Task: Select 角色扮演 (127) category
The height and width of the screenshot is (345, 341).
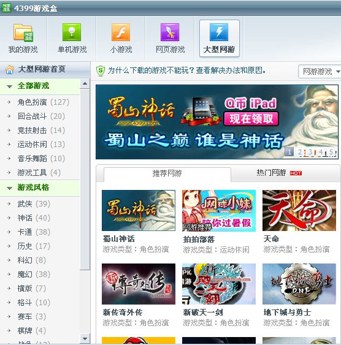Action: [x=44, y=102]
